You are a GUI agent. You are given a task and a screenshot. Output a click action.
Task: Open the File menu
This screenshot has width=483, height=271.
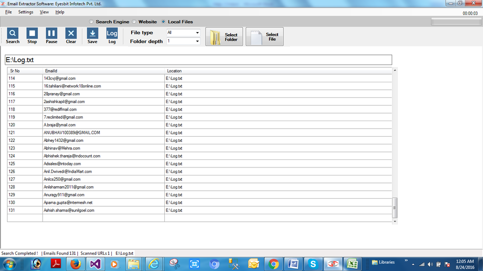[x=9, y=12]
